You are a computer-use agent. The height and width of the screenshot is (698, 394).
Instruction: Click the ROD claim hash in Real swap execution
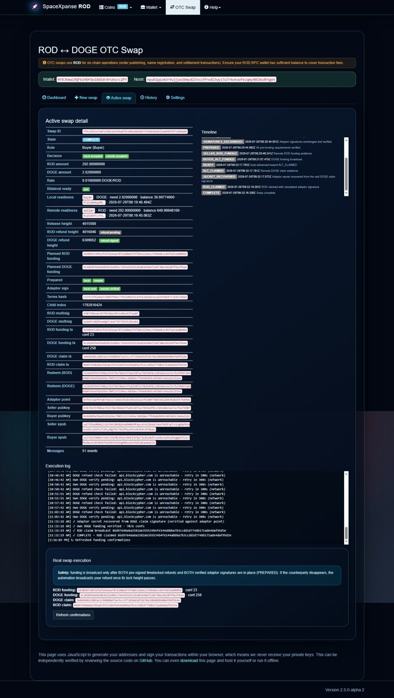[x=124, y=604]
